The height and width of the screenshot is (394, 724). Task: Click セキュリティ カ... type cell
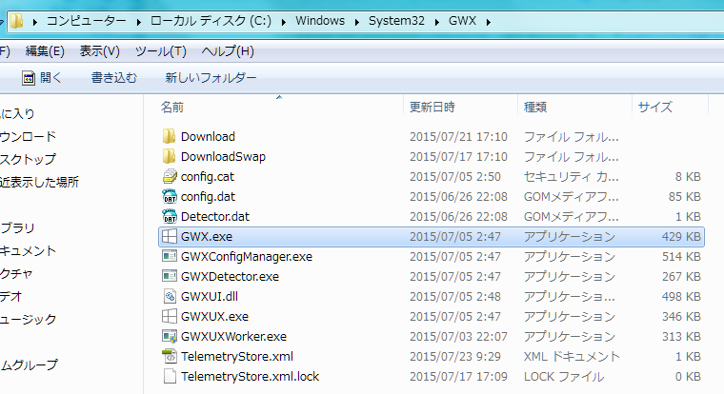[x=572, y=177]
